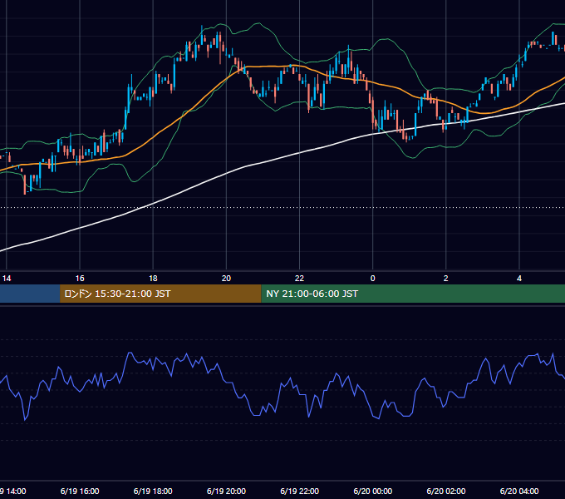The width and height of the screenshot is (565, 499).
Task: Click the 22 hour label on price chart
Action: coord(299,279)
